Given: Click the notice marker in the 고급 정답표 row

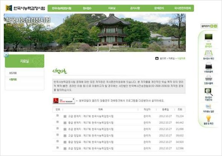Looking at the screenshot, I should point(58,135).
